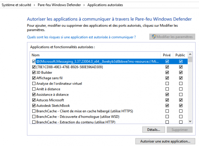Toggle Privé checkbox for Microsoft.Messaging

coord(167,61)
